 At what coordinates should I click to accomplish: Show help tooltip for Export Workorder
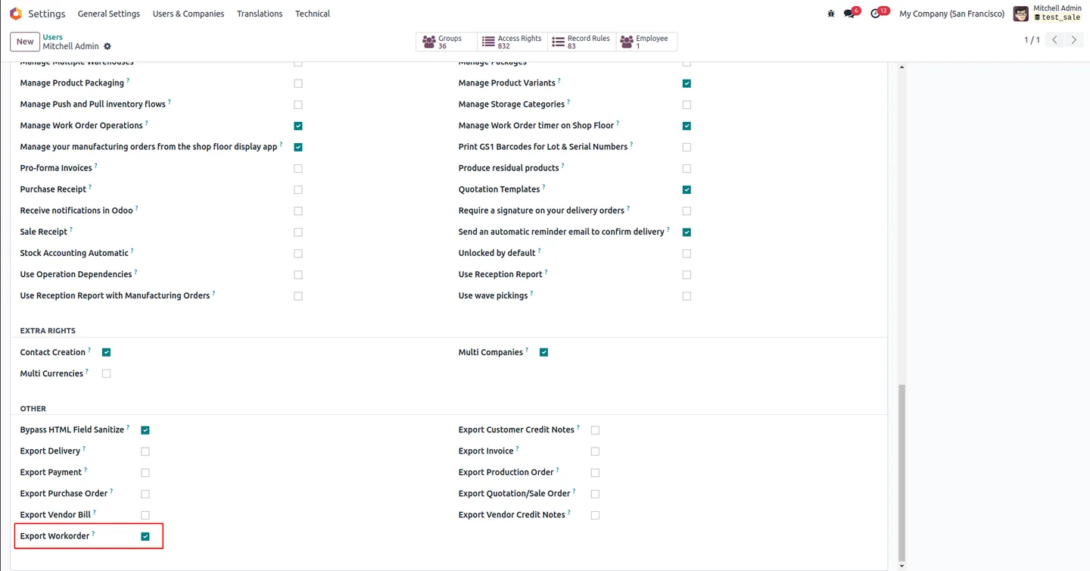tap(93, 534)
